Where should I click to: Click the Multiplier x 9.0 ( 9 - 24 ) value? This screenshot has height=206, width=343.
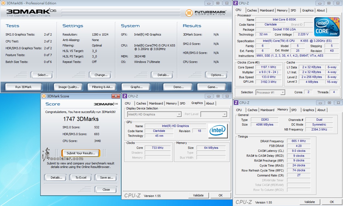pos(269,72)
